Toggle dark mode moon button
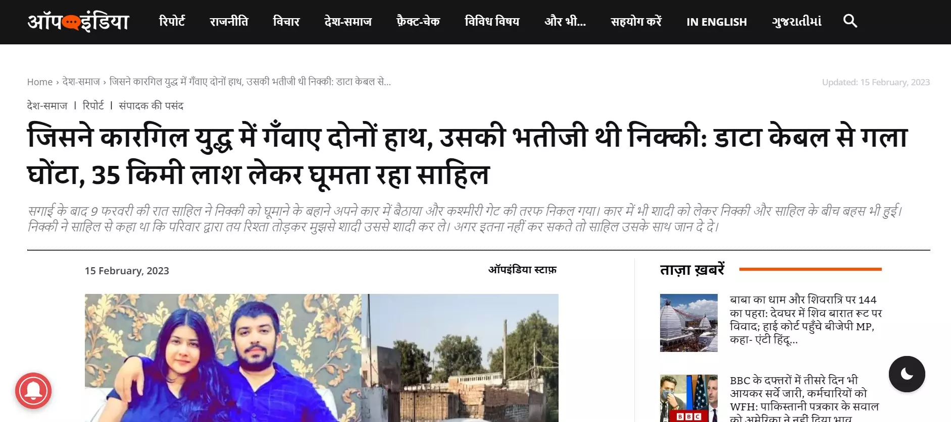 click(907, 374)
